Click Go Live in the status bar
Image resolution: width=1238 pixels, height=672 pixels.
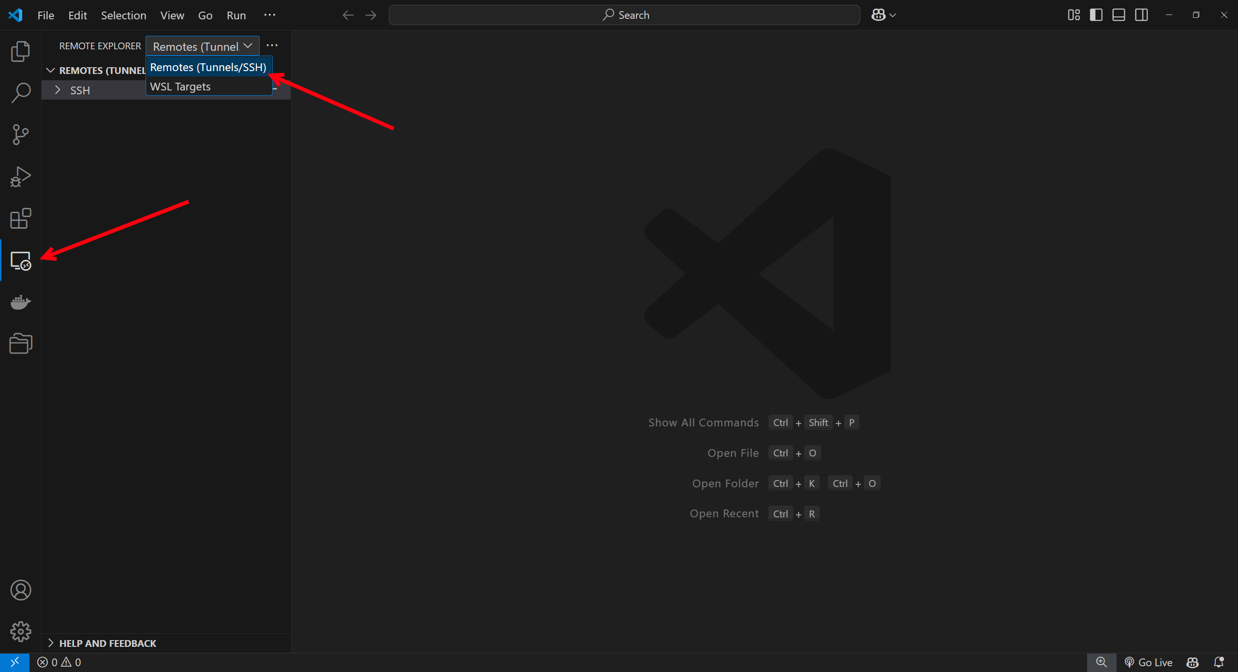(1149, 662)
